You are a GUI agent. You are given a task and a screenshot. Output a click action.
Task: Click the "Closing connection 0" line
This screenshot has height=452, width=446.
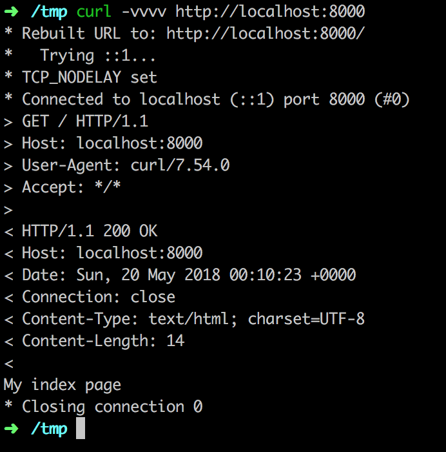pos(112,407)
